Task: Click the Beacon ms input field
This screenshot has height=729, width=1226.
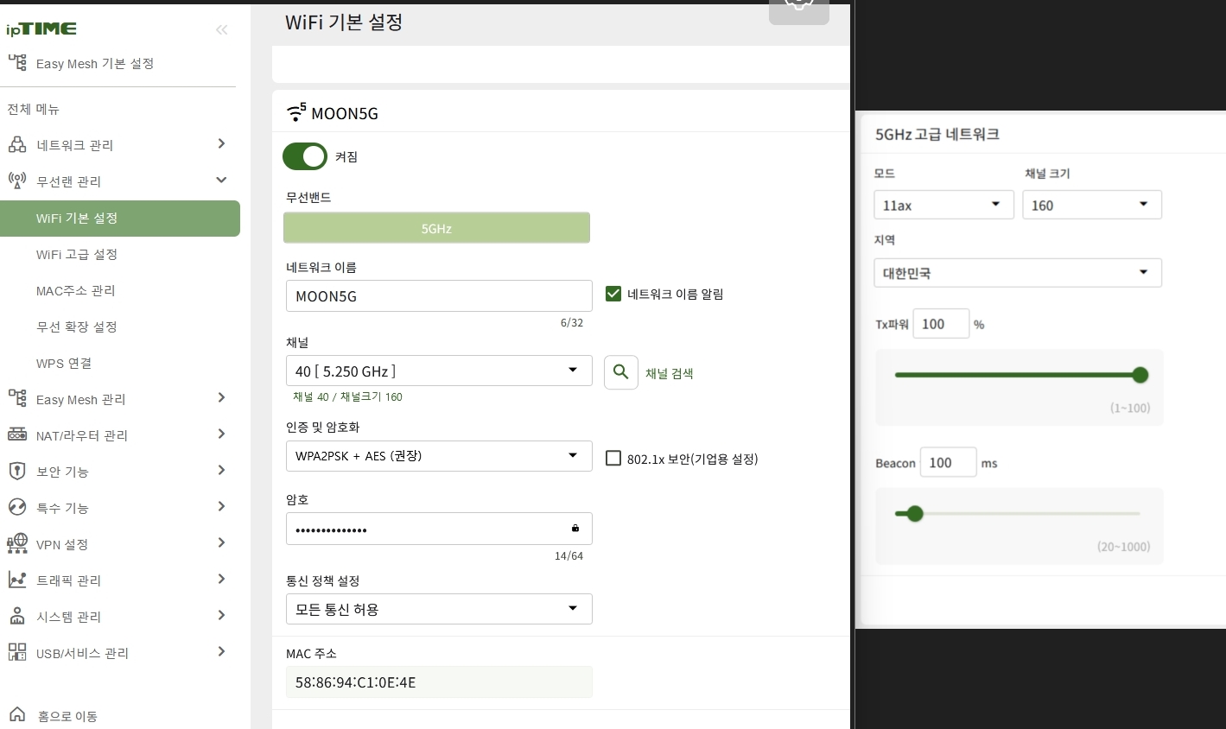Action: pos(948,463)
